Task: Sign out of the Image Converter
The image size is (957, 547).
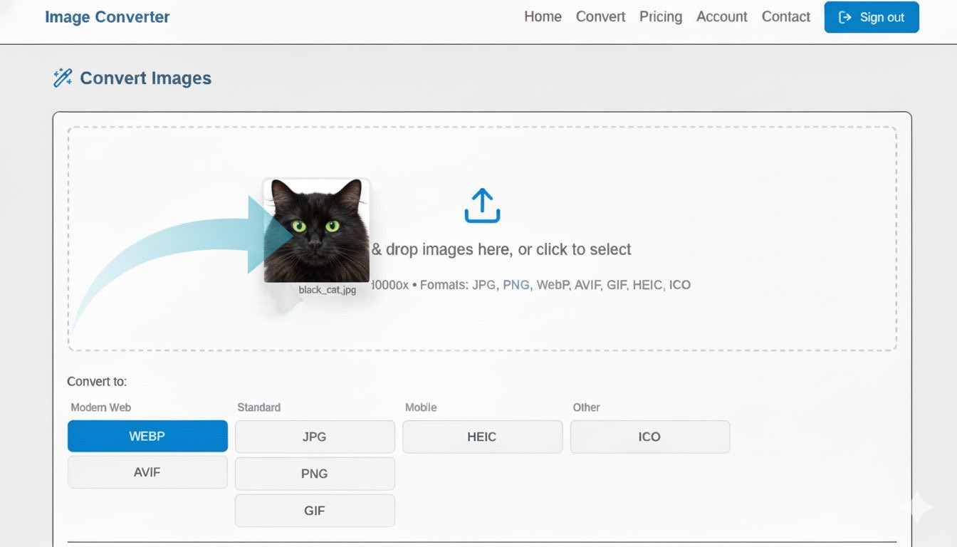Action: point(872,16)
